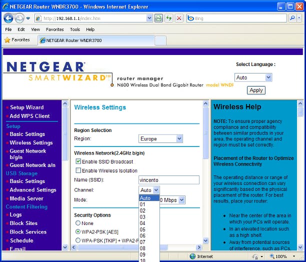This screenshot has width=306, height=262.
Task: Click the Compatibility View icon
Action: [x=158, y=18]
